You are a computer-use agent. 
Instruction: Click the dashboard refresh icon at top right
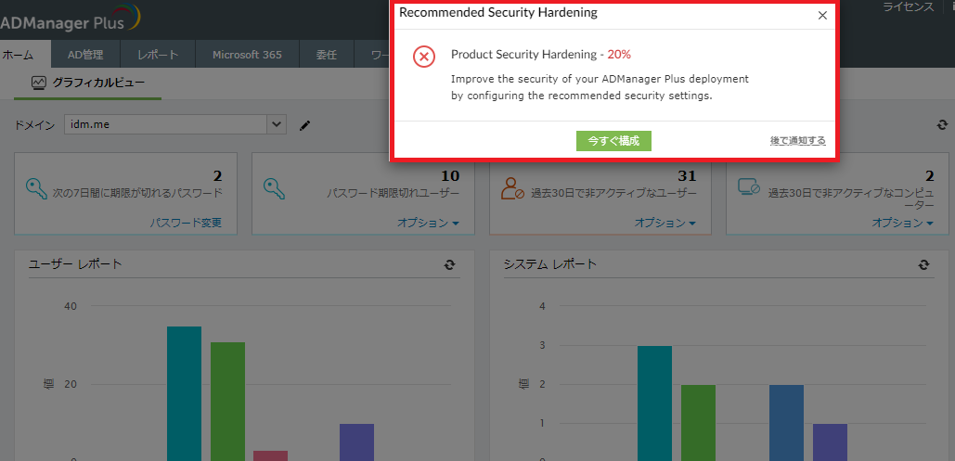[x=943, y=124]
